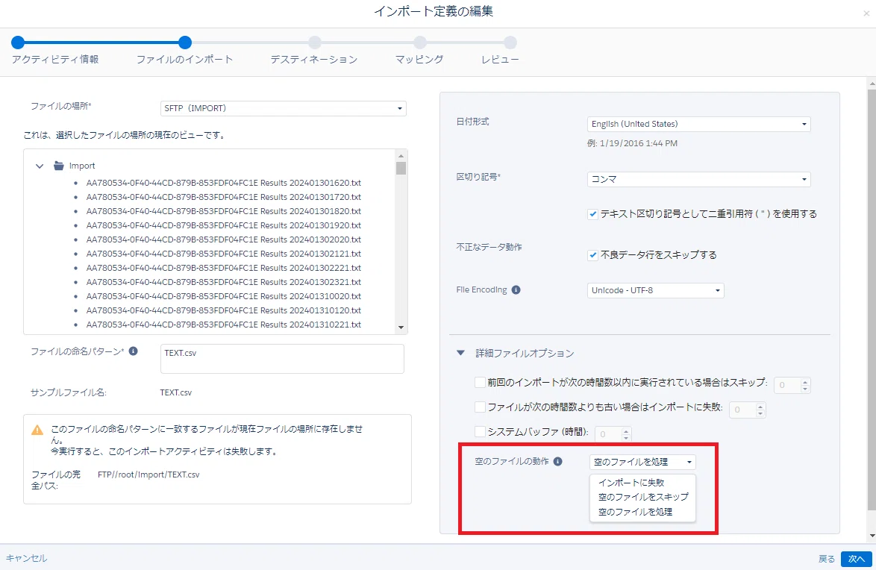Select file Results 202401302321.txt
876x570 pixels.
[223, 282]
